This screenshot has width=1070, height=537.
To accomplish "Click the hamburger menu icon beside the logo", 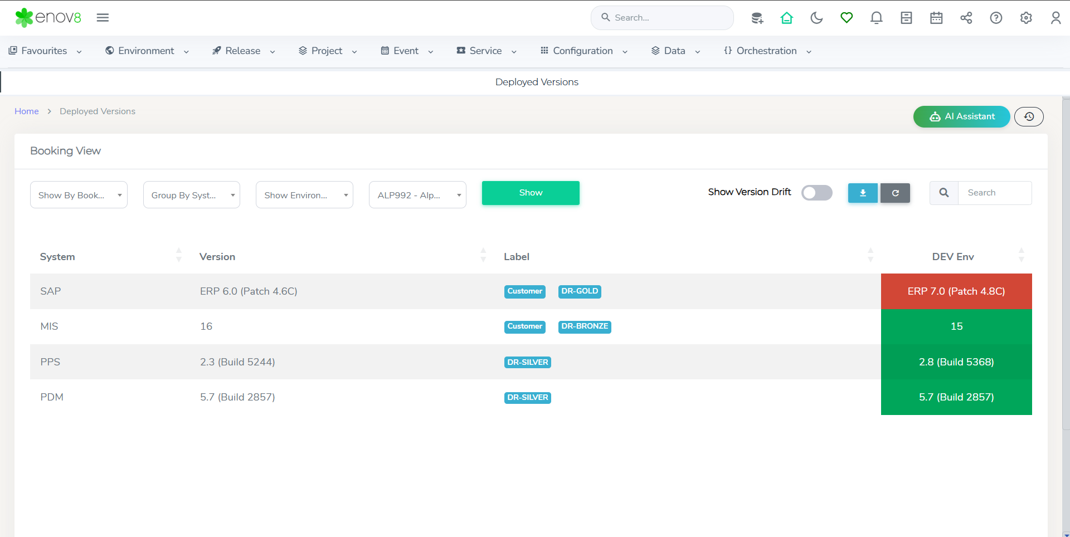I will tap(103, 18).
